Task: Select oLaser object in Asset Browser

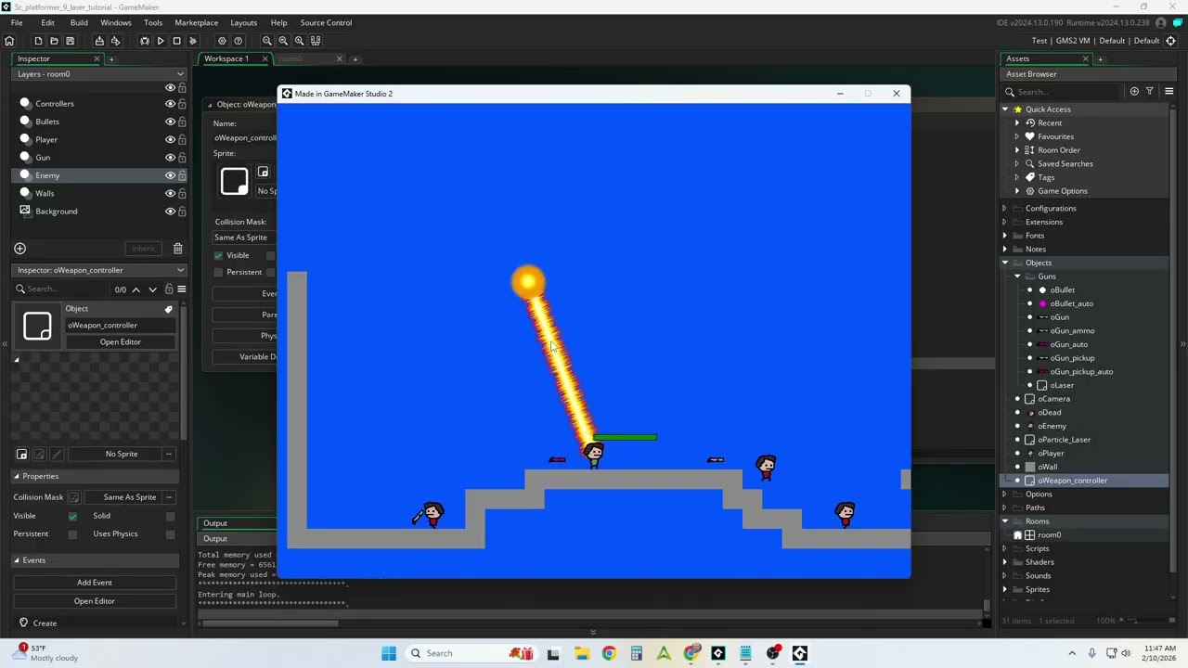Action: point(1062,385)
